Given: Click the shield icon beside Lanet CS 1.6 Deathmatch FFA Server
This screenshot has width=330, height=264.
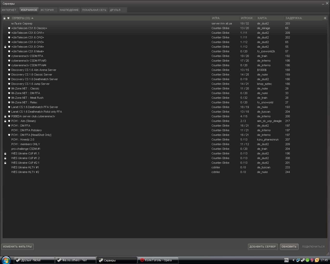Looking at the screenshot, I should pos(9,107).
